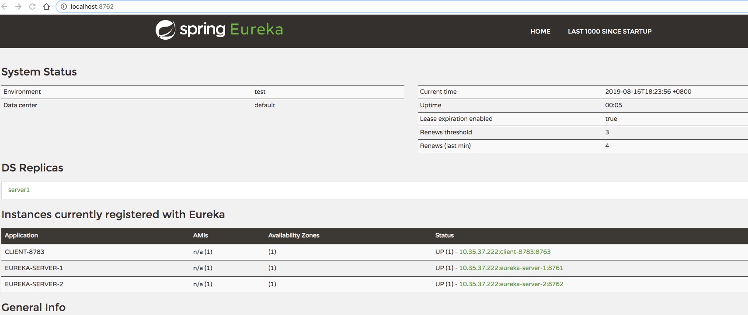
Task: Click the Spring leaf logo
Action: pos(165,30)
